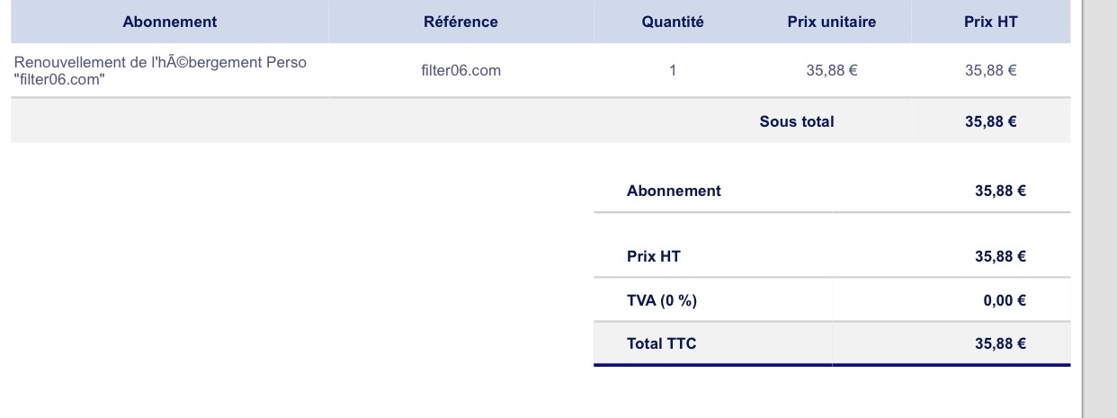Click the Abonnement column header
Viewport: 1117px width, 418px height.
tap(170, 22)
